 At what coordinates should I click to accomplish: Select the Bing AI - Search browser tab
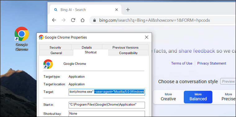pos(85,10)
